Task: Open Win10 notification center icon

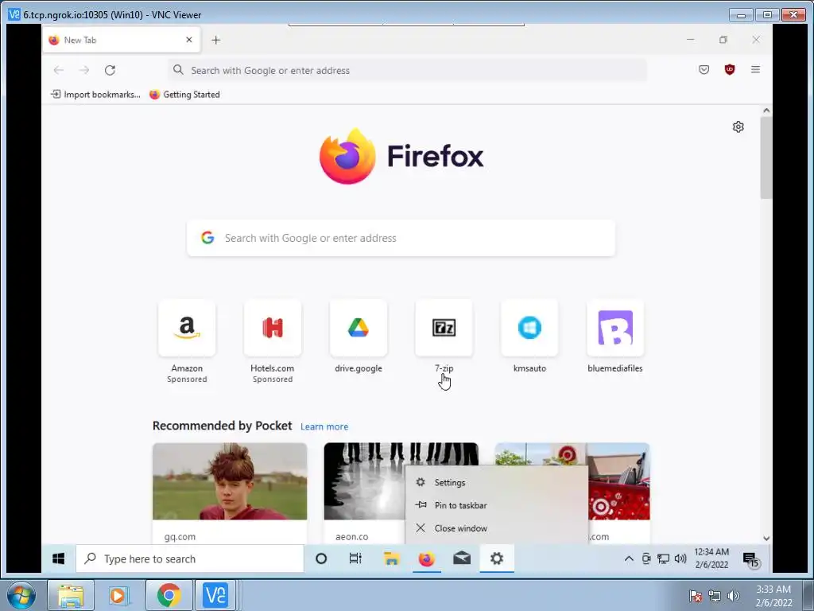Action: point(750,559)
